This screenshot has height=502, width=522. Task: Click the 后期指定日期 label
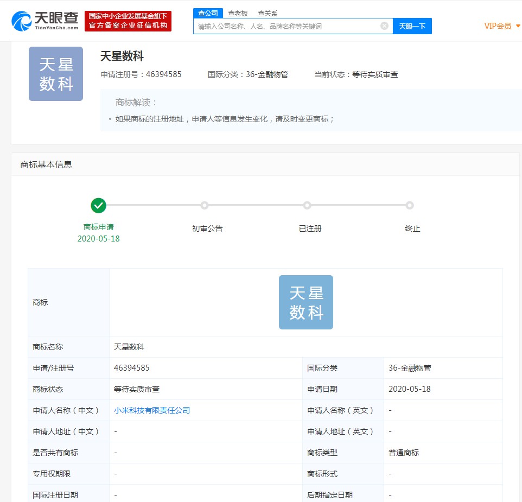(x=330, y=495)
